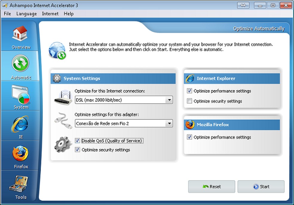Toggle Firefox Optimize performance settings checkbox
The height and width of the screenshot is (205, 294).
click(x=189, y=137)
